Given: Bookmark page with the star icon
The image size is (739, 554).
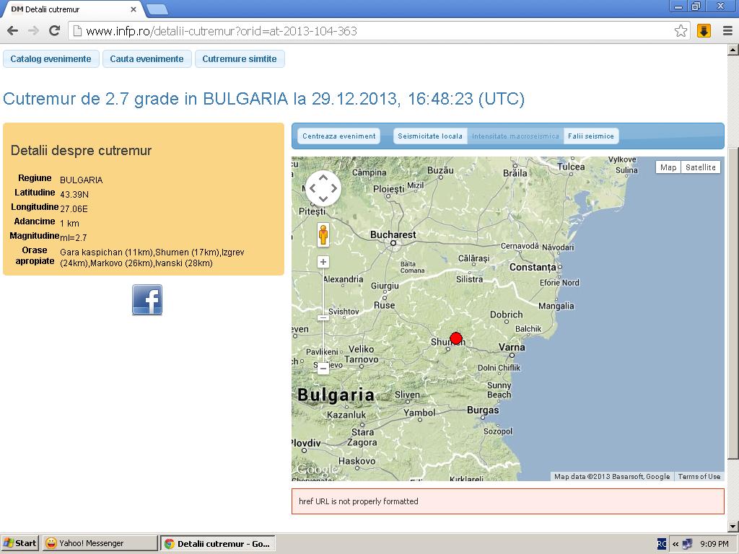Looking at the screenshot, I should pyautogui.click(x=681, y=30).
